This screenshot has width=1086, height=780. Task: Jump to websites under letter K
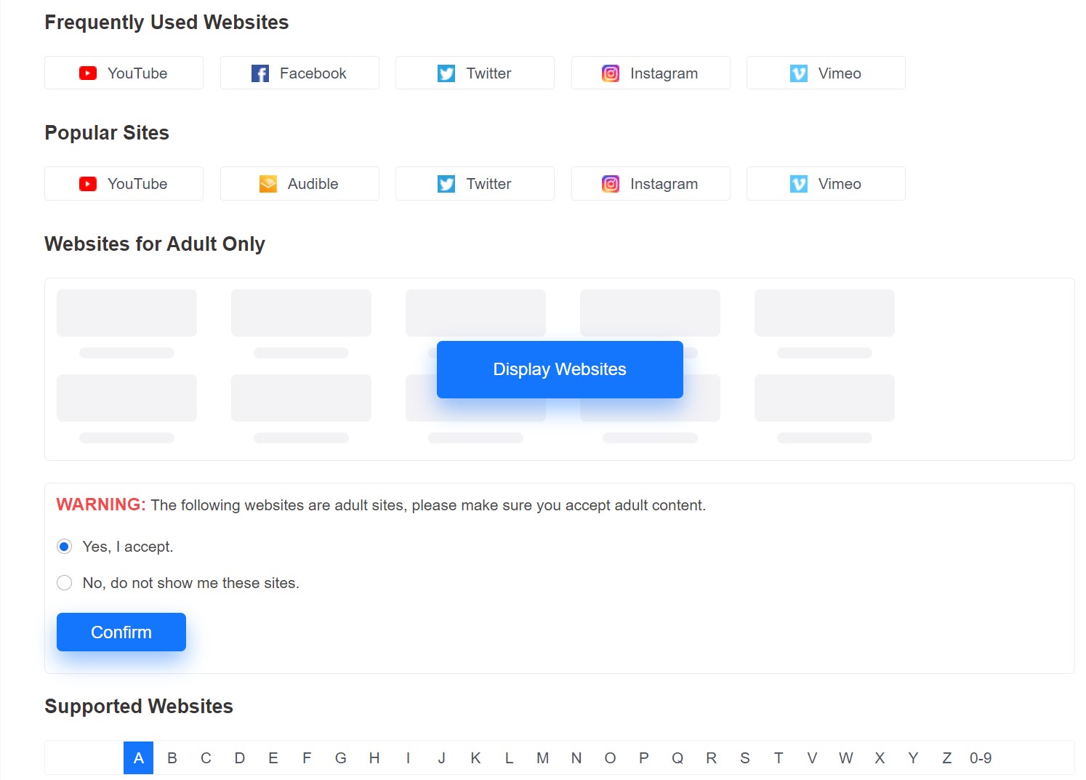coord(475,758)
